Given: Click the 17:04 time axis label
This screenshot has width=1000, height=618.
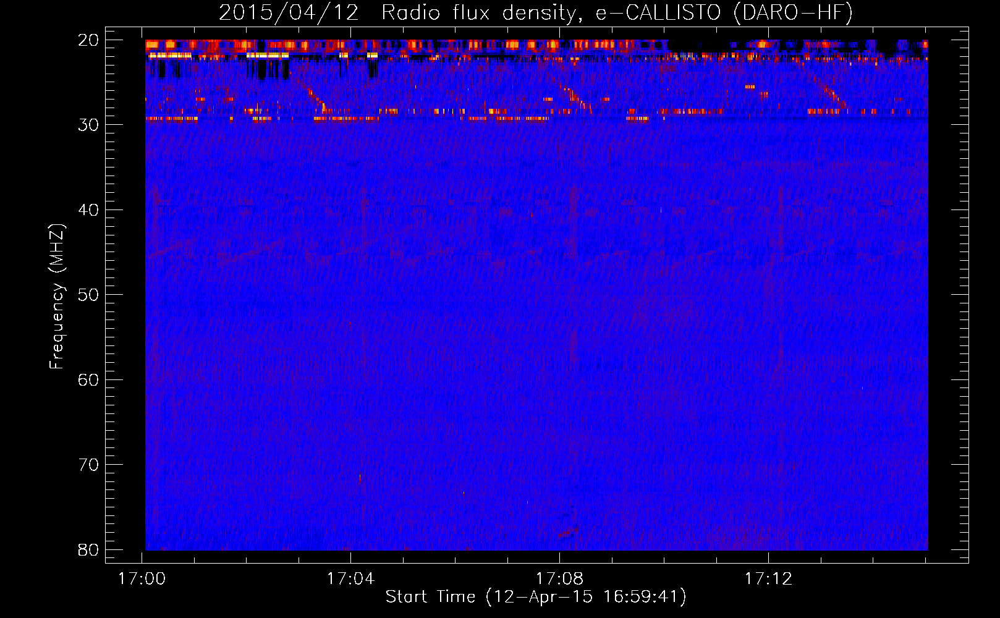Looking at the screenshot, I should click(350, 579).
